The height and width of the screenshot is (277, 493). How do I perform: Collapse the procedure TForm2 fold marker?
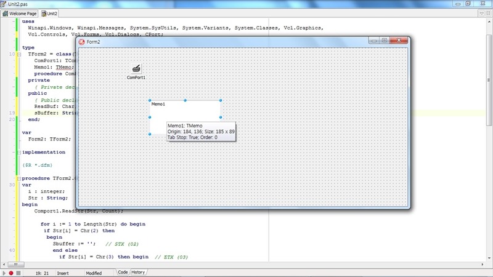tap(18, 178)
